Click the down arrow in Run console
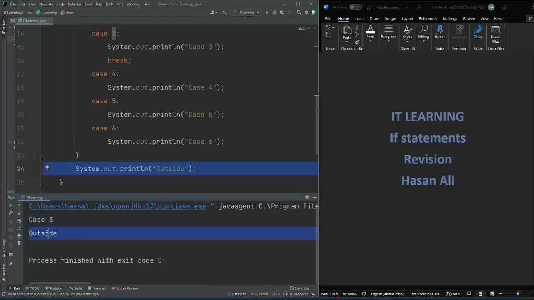The width and height of the screenshot is (534, 300). point(19,213)
